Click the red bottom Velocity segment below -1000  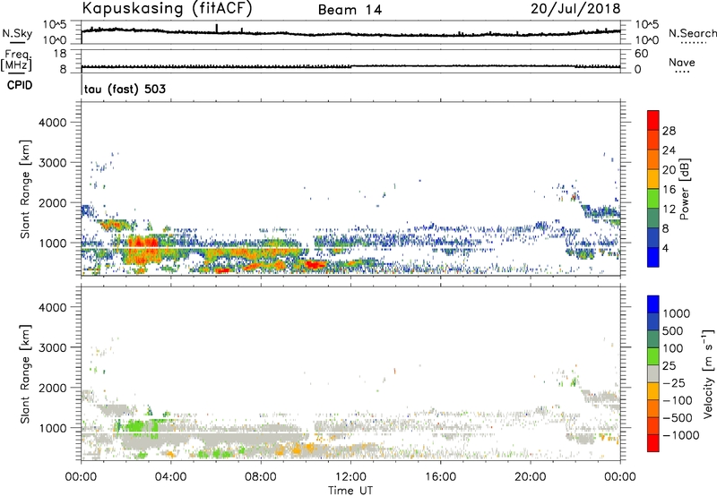pos(653,443)
